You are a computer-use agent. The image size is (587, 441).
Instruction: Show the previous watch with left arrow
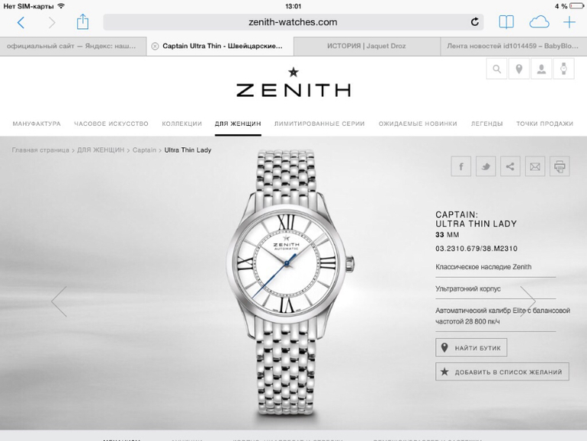point(59,301)
